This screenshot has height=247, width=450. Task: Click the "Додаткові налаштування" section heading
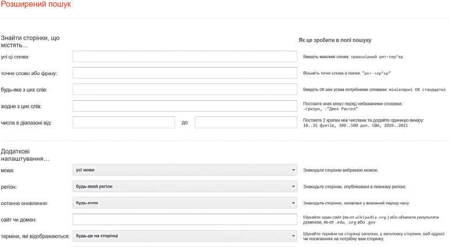click(25, 154)
